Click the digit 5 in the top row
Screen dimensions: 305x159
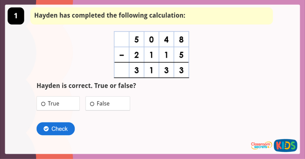[x=136, y=40]
